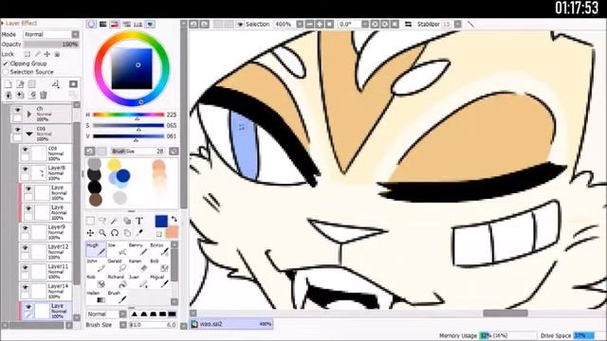607x341 pixels.
Task: Show the color mixer panel tab
Action: 126,24
